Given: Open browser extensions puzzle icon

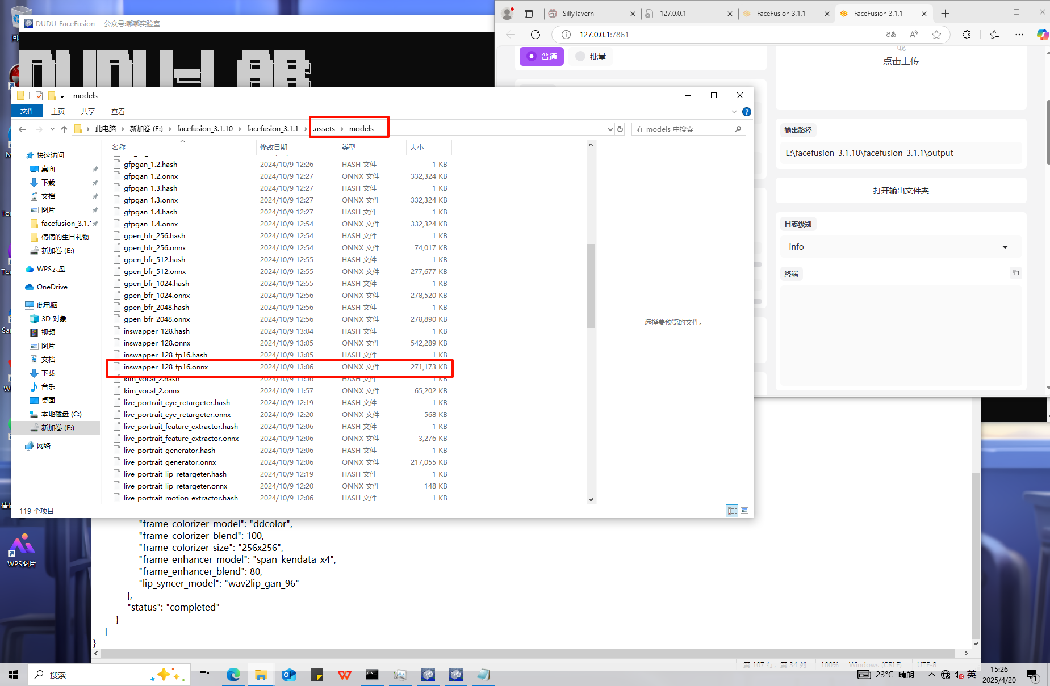Looking at the screenshot, I should (x=967, y=35).
